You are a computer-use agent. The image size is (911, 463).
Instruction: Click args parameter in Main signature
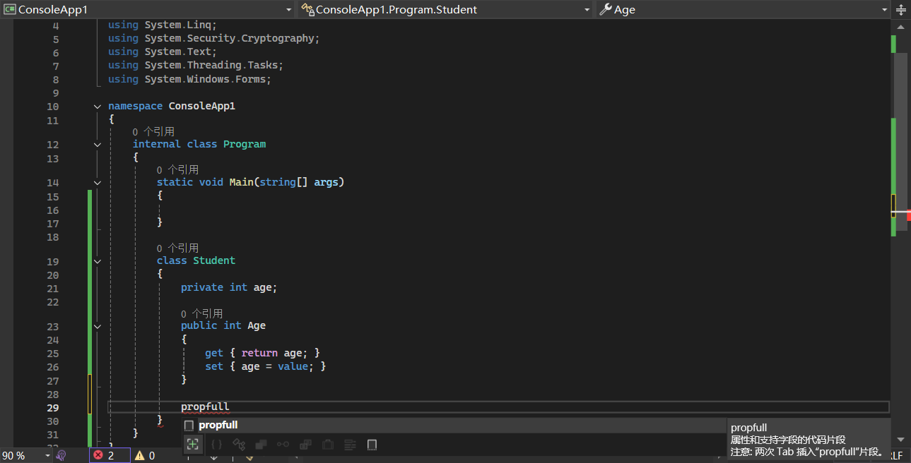pyautogui.click(x=327, y=182)
